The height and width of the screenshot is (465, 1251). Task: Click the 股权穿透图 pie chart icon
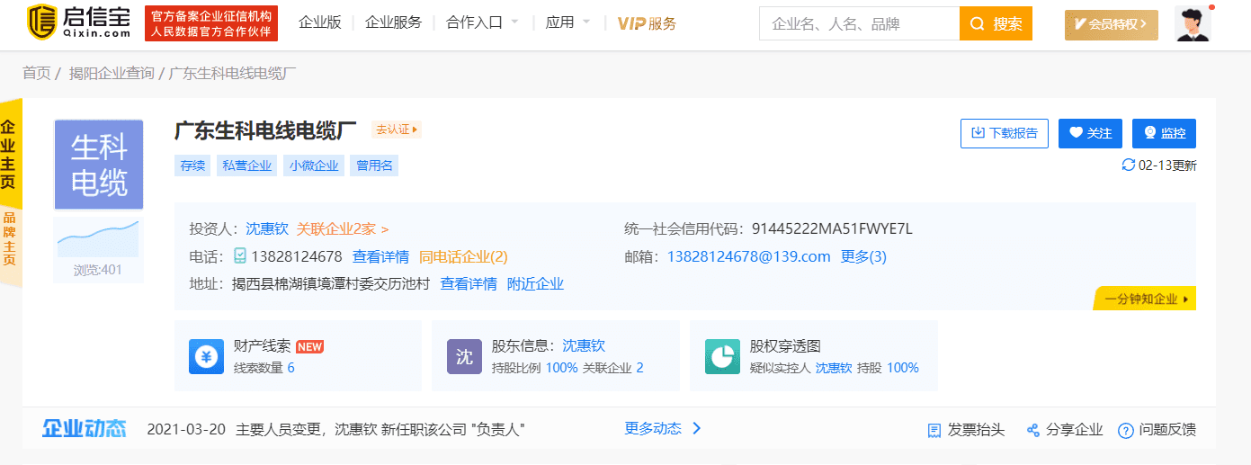(x=723, y=356)
